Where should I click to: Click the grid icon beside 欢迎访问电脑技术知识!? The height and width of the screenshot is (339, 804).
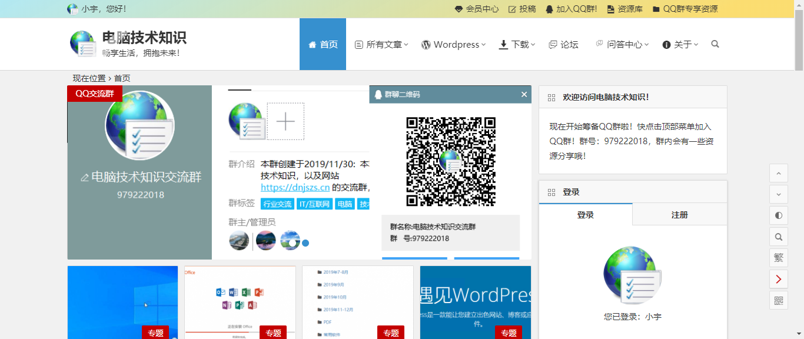pyautogui.click(x=551, y=98)
